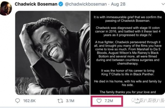Open the black and white portrait photo

53,53
